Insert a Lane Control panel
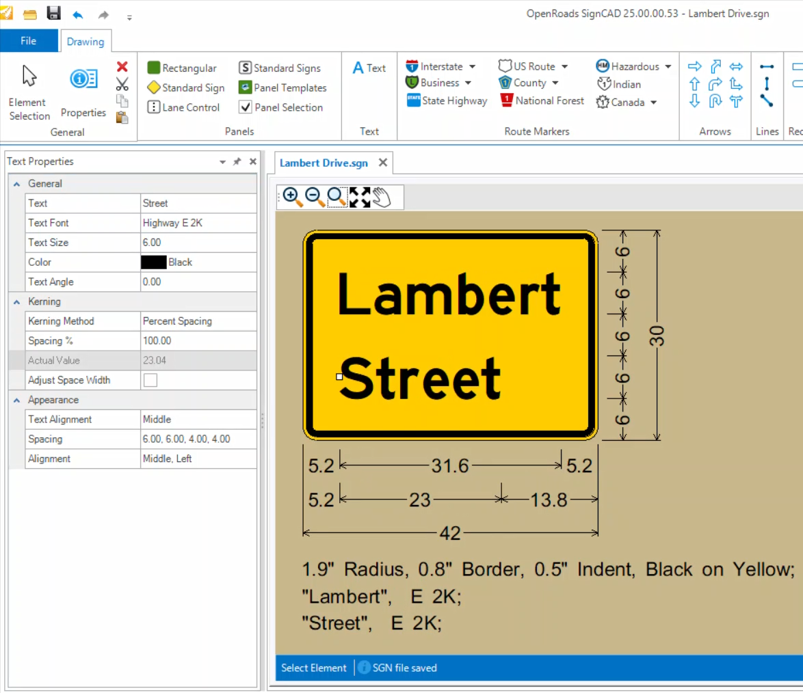The height and width of the screenshot is (693, 803). coord(183,107)
